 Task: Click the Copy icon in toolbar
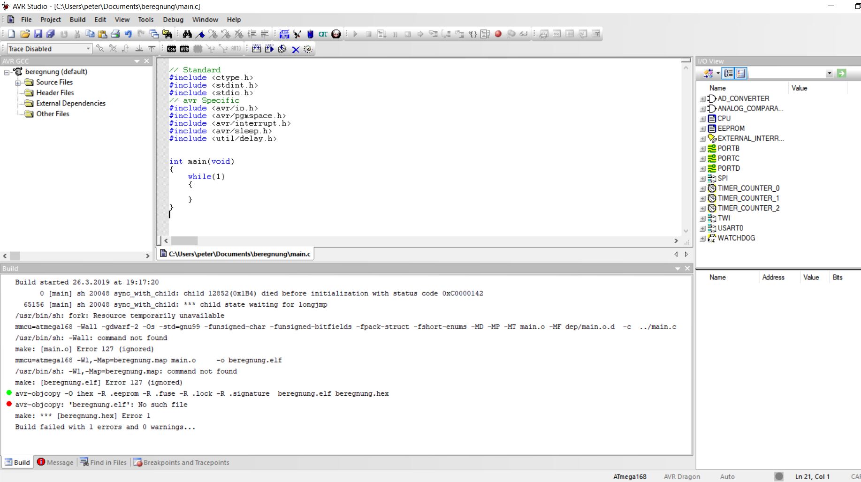pos(90,34)
